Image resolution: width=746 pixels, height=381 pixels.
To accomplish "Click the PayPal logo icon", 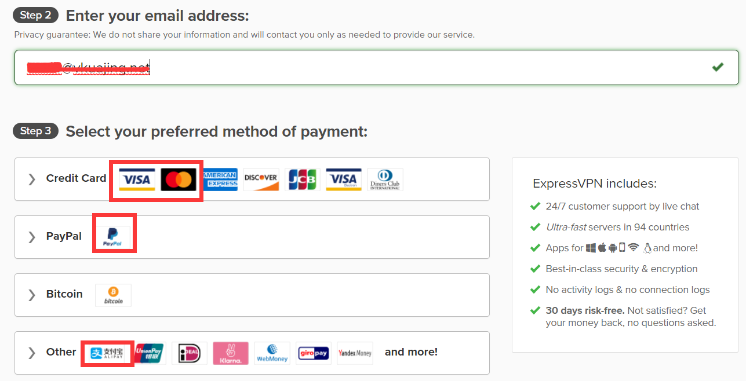I will click(x=113, y=236).
